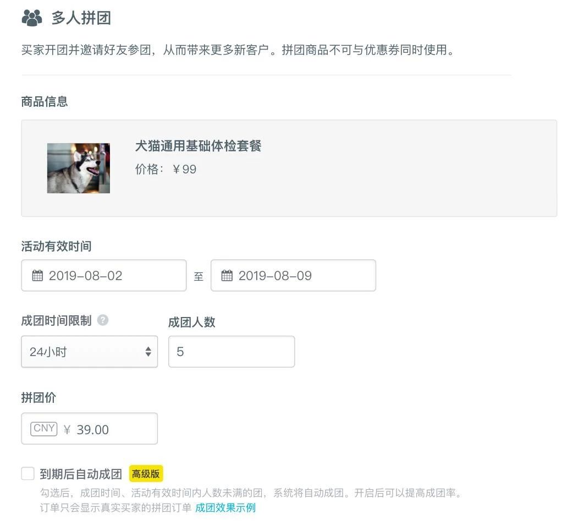Click the group price 39.00 value field
Screen dimensions: 584x525
pos(93,428)
